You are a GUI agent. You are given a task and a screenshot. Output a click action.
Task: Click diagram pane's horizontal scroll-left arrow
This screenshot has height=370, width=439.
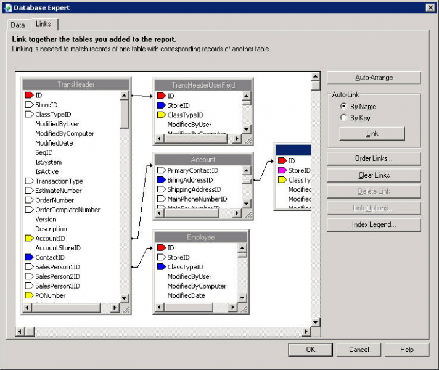point(20,332)
